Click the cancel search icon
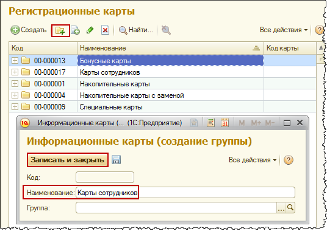The height and width of the screenshot is (231, 327). pos(166,30)
